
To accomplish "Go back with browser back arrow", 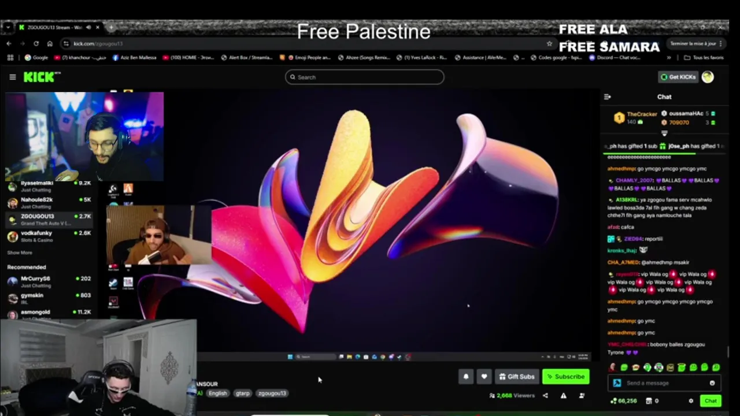I will click(9, 43).
